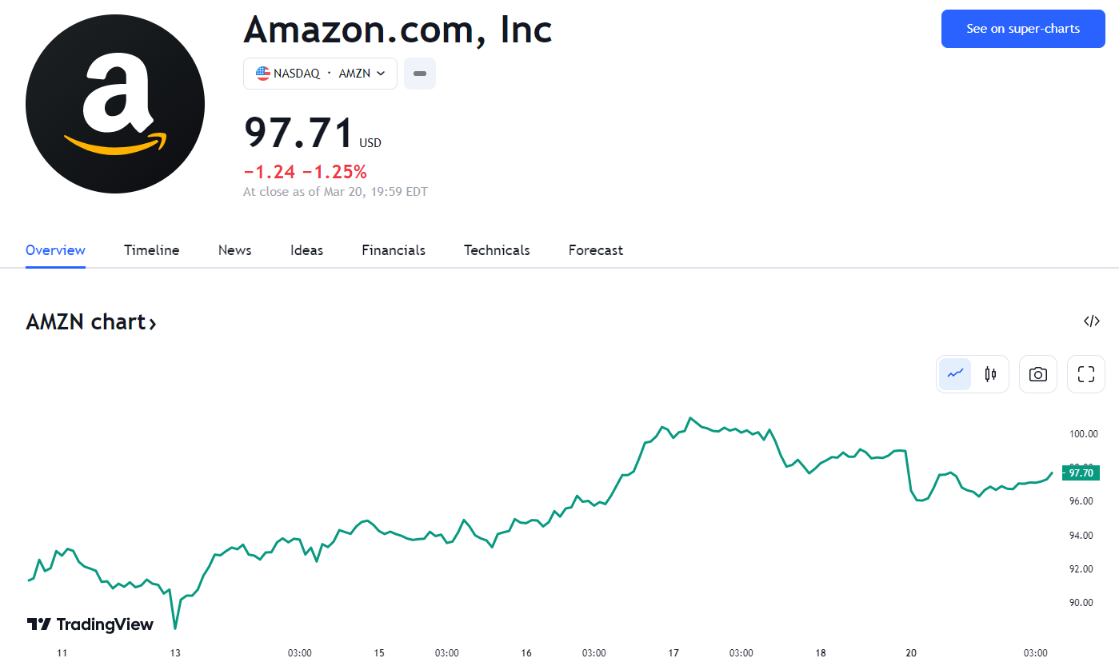Open the Timeline tab
The image size is (1119, 670).
[x=151, y=250]
